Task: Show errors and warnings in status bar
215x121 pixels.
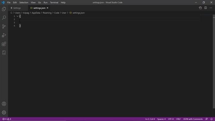Action: point(7,119)
